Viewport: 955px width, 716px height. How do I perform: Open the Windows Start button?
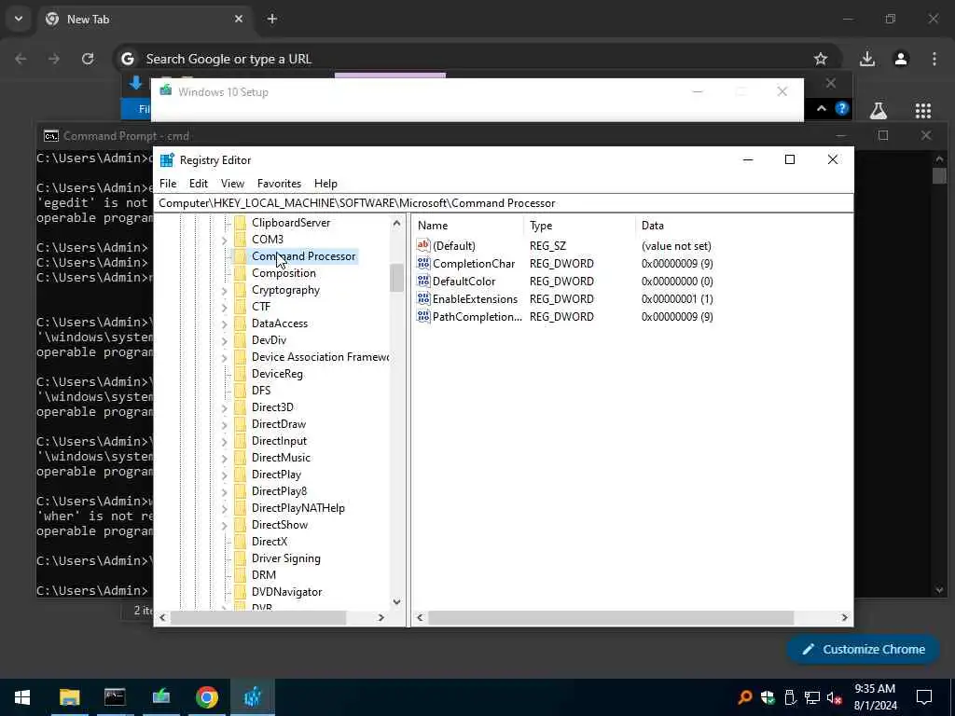click(22, 697)
